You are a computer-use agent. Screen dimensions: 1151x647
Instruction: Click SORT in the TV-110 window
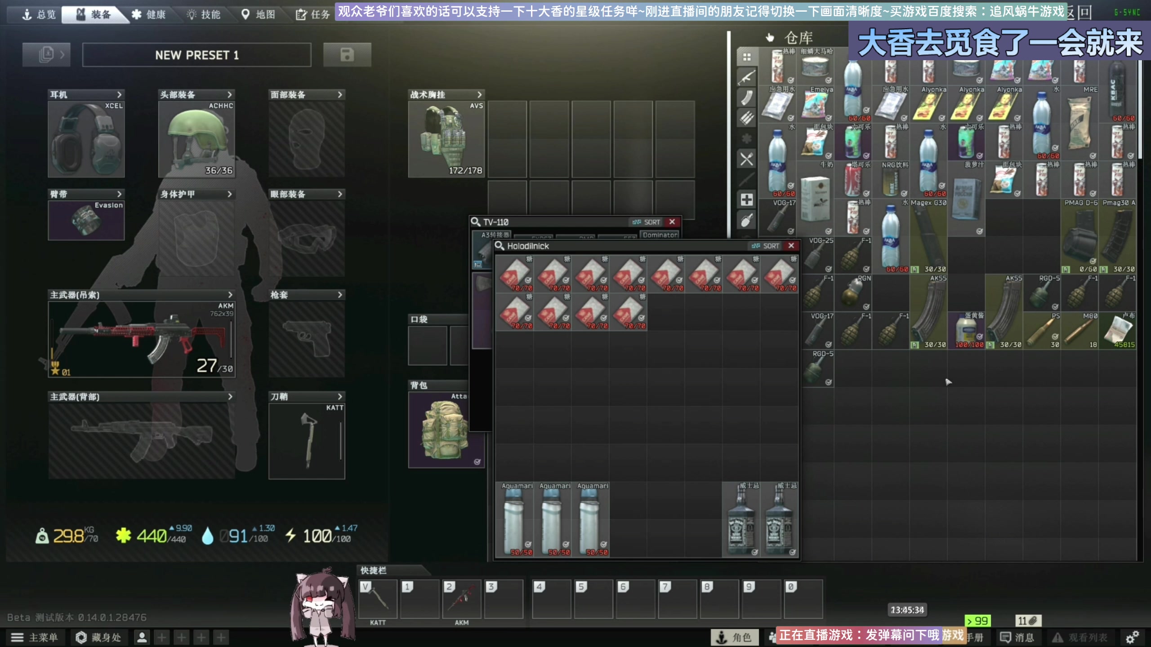click(647, 222)
